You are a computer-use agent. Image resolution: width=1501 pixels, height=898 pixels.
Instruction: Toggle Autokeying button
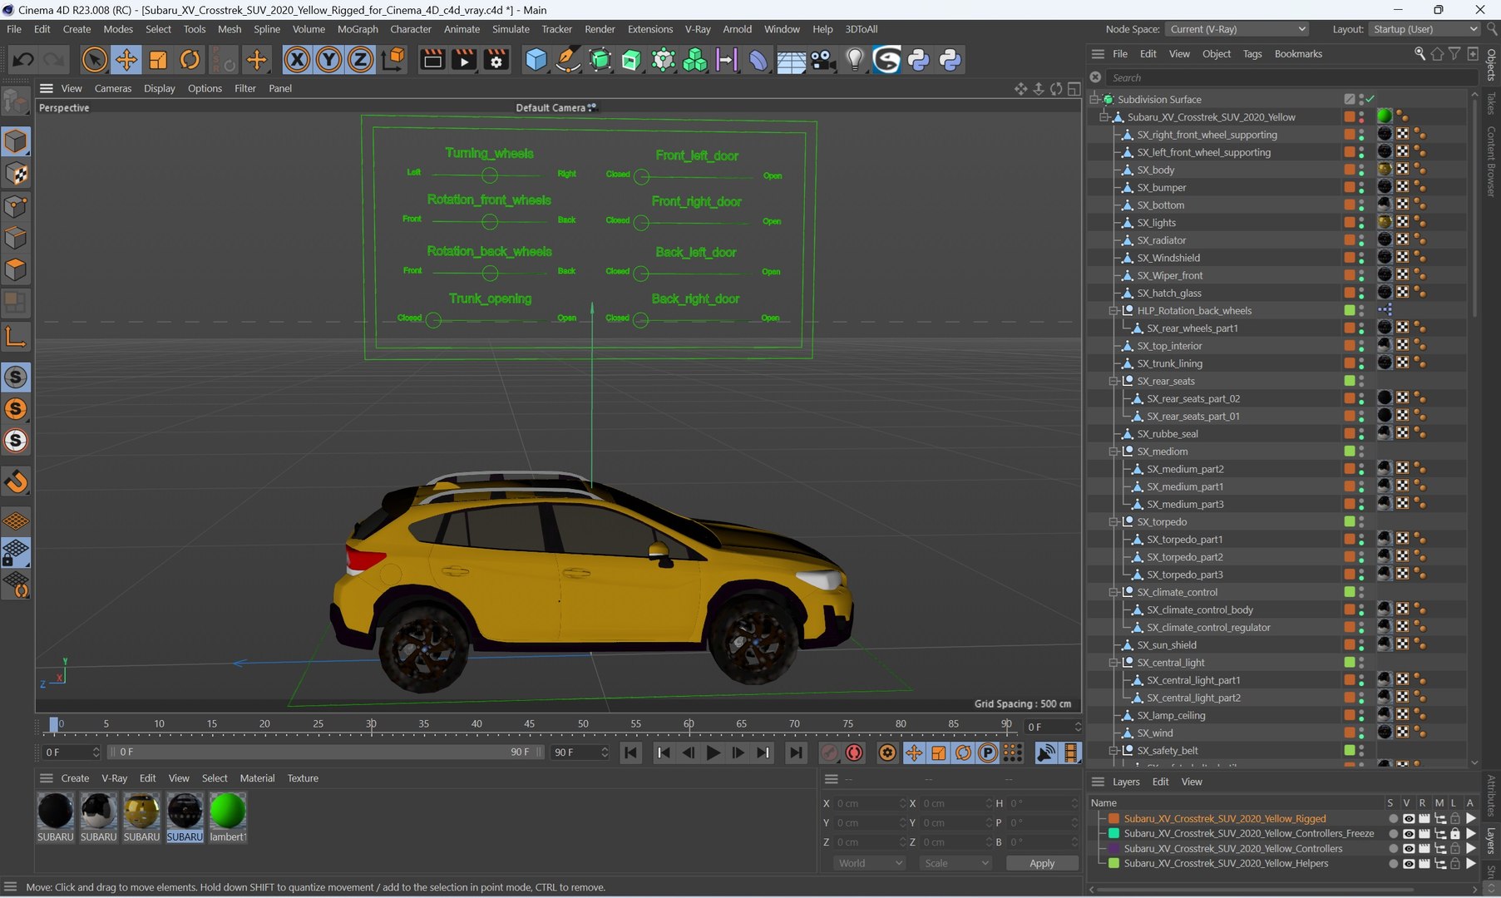[x=854, y=752]
